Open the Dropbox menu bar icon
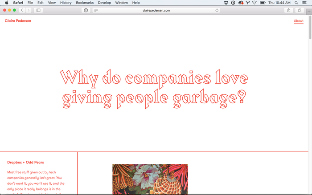The height and width of the screenshot is (195, 312). [226, 3]
